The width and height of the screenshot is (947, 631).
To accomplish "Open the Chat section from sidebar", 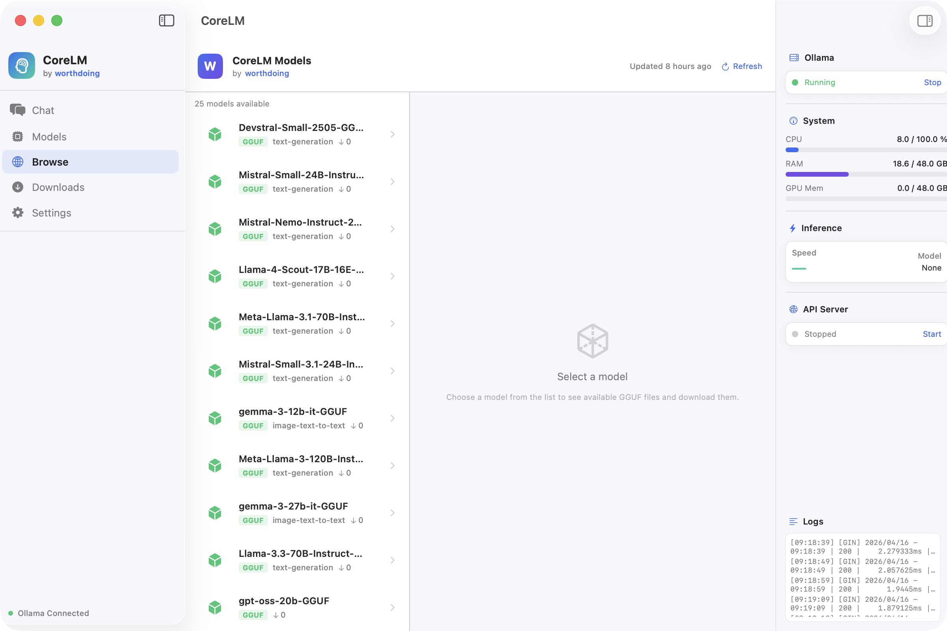I will tap(43, 110).
